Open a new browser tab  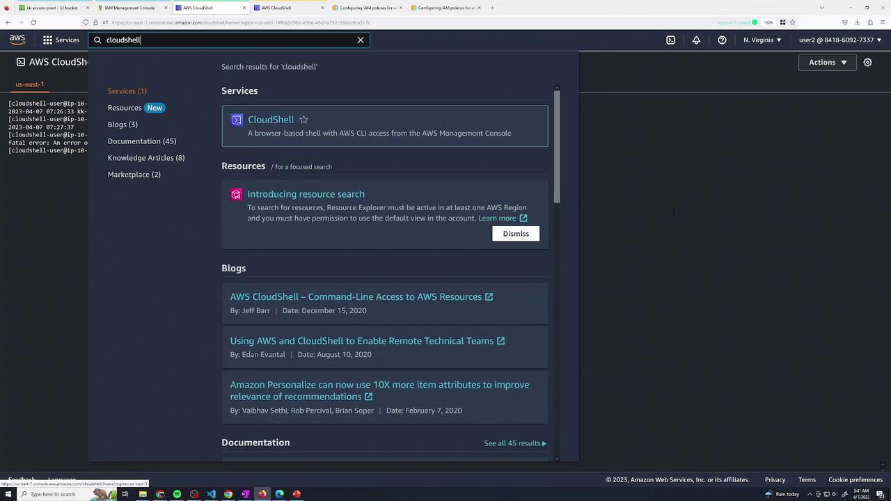click(x=492, y=8)
